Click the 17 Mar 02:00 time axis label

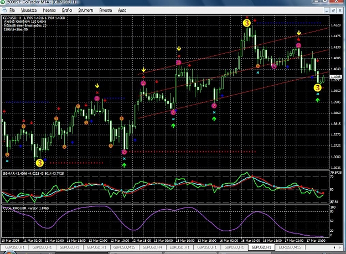(294, 240)
